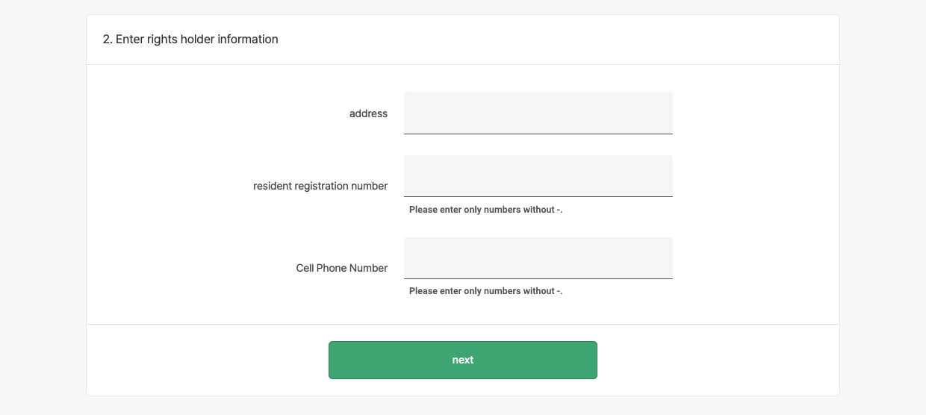Image resolution: width=926 pixels, height=415 pixels.
Task: Click the phone number entry field
Action: pyautogui.click(x=538, y=258)
